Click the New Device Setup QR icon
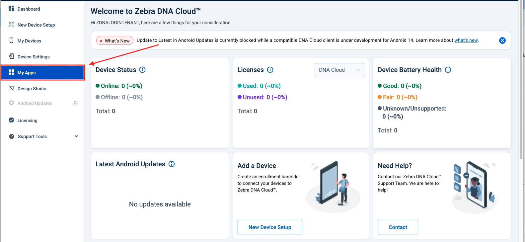The image size is (525, 242). [x=11, y=25]
